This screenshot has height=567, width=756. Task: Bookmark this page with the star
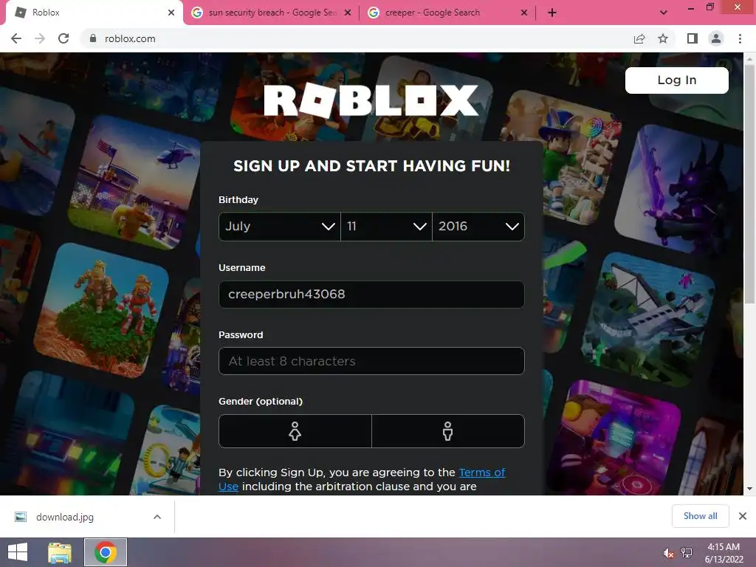click(663, 38)
